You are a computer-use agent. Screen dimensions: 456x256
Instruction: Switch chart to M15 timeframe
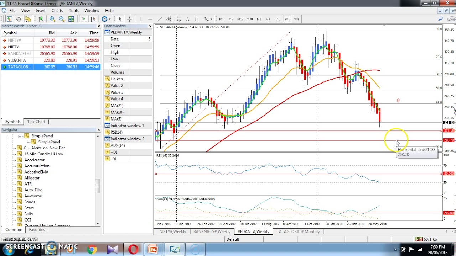[x=240, y=19]
